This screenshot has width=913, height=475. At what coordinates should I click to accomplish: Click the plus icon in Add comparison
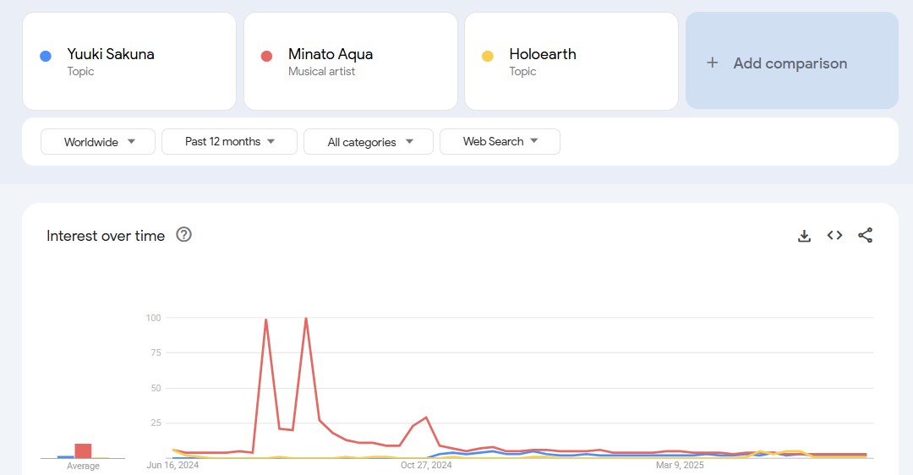tap(712, 63)
